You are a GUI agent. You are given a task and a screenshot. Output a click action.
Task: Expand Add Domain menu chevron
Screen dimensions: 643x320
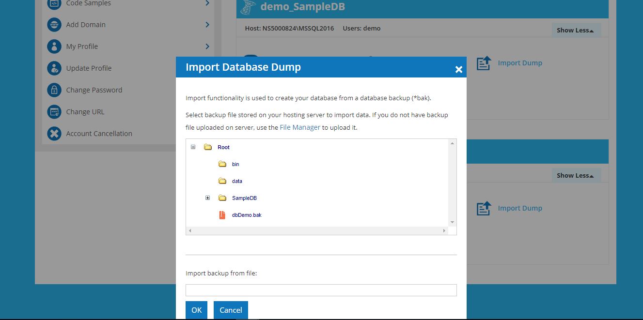tap(207, 25)
